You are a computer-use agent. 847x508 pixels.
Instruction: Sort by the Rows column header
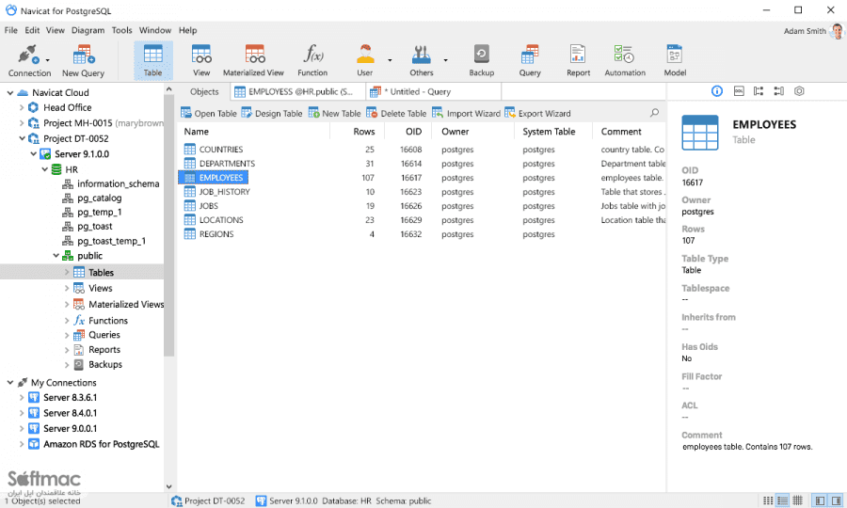[363, 132]
